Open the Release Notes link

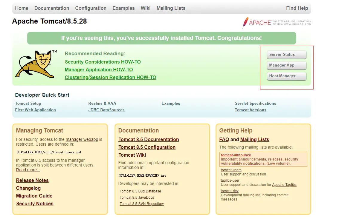click(x=32, y=181)
